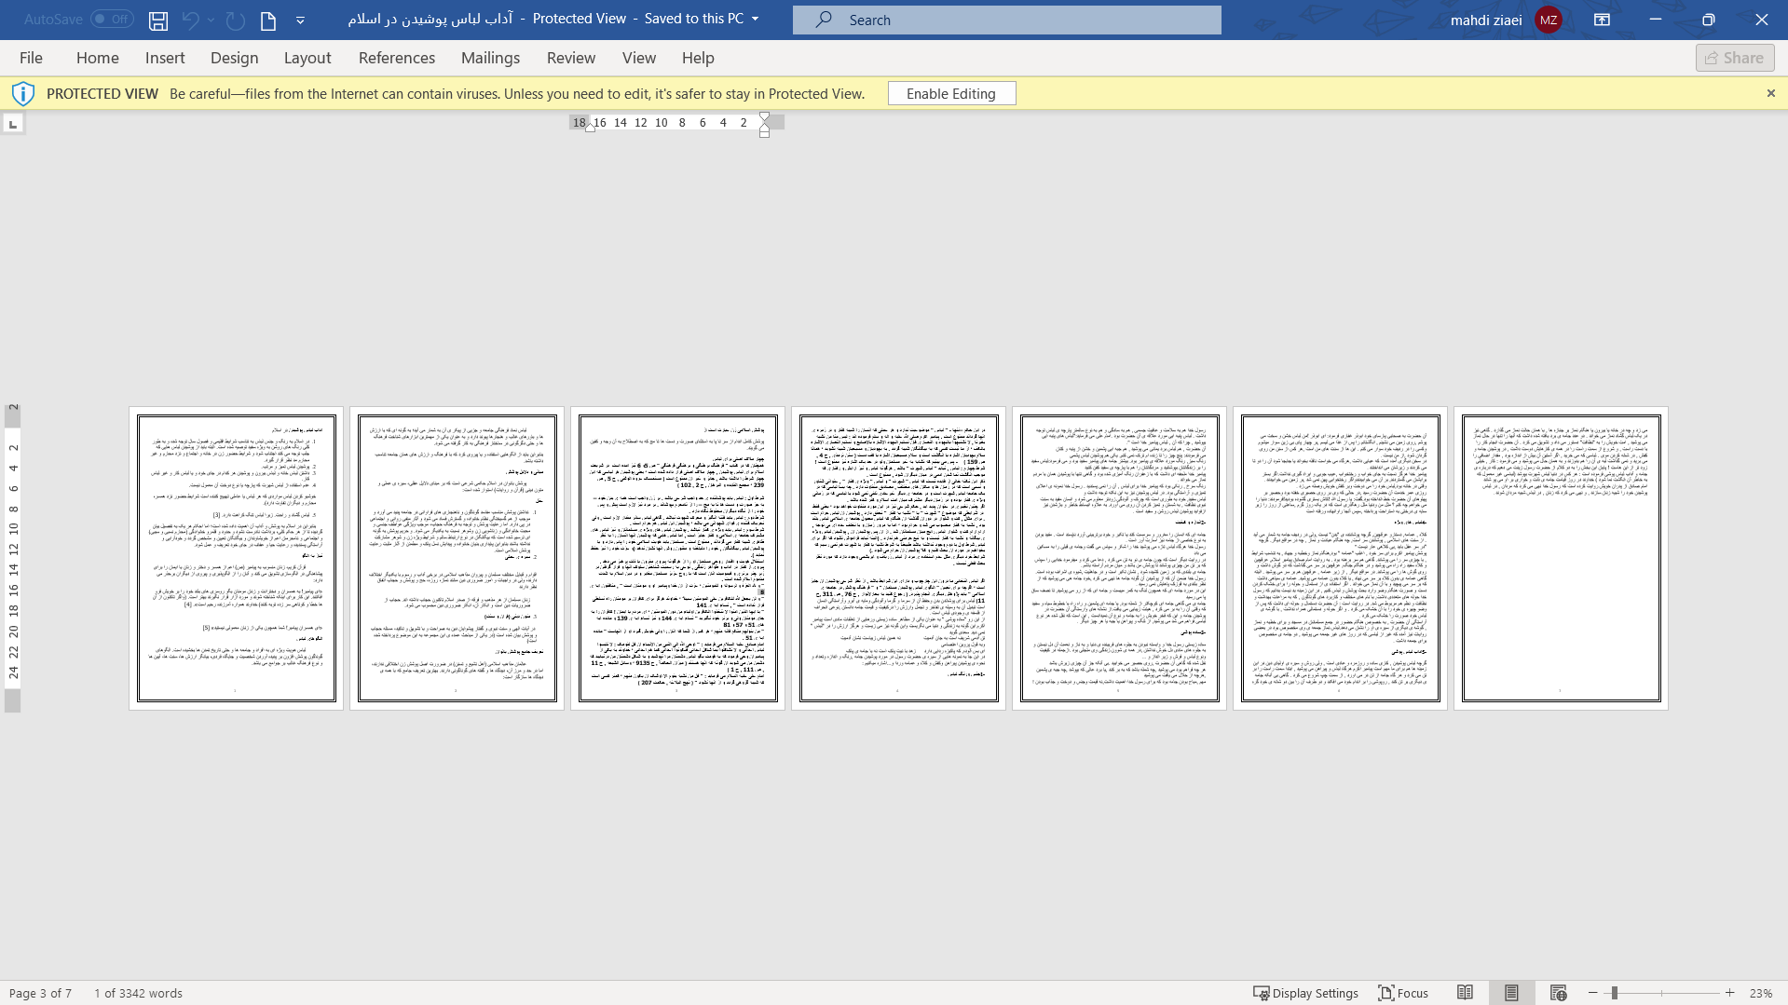Click the New blank document icon
This screenshot has height=1005, width=1788.
[x=268, y=20]
